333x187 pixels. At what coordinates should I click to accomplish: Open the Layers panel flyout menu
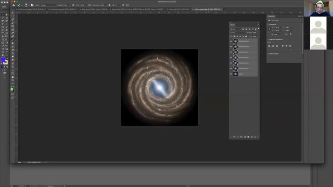(x=258, y=25)
